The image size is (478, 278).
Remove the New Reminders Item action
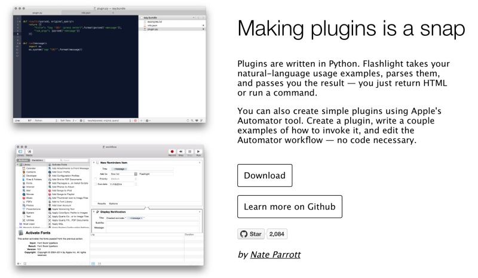200,163
